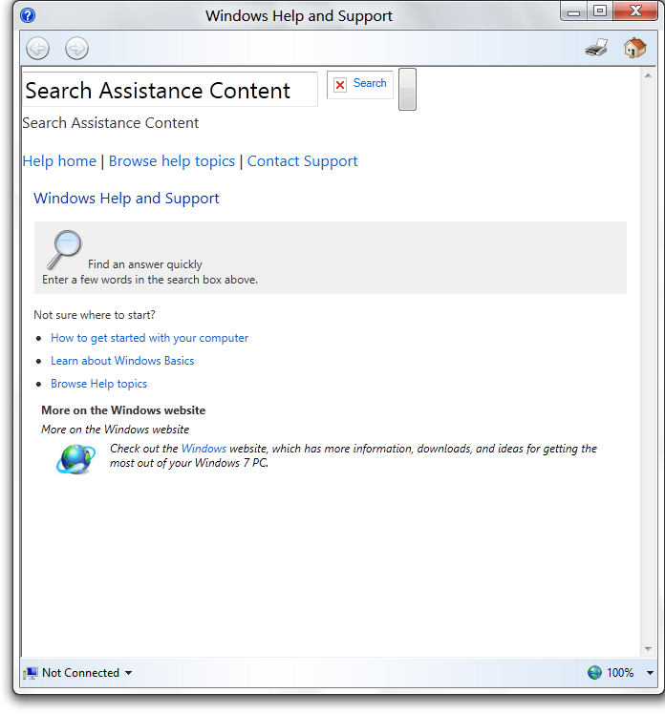
Task: Maximize the Help and Support window
Action: point(600,10)
